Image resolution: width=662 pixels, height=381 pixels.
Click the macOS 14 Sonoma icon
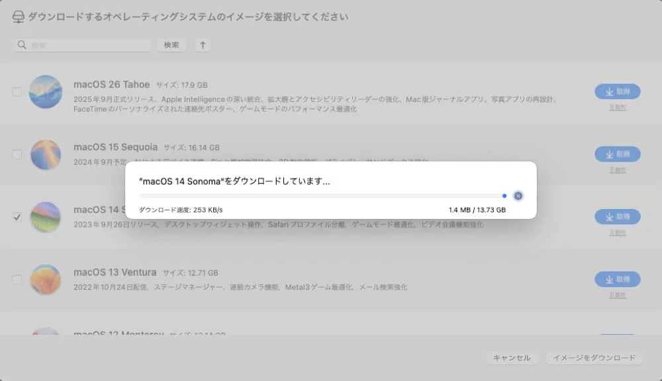coord(45,217)
